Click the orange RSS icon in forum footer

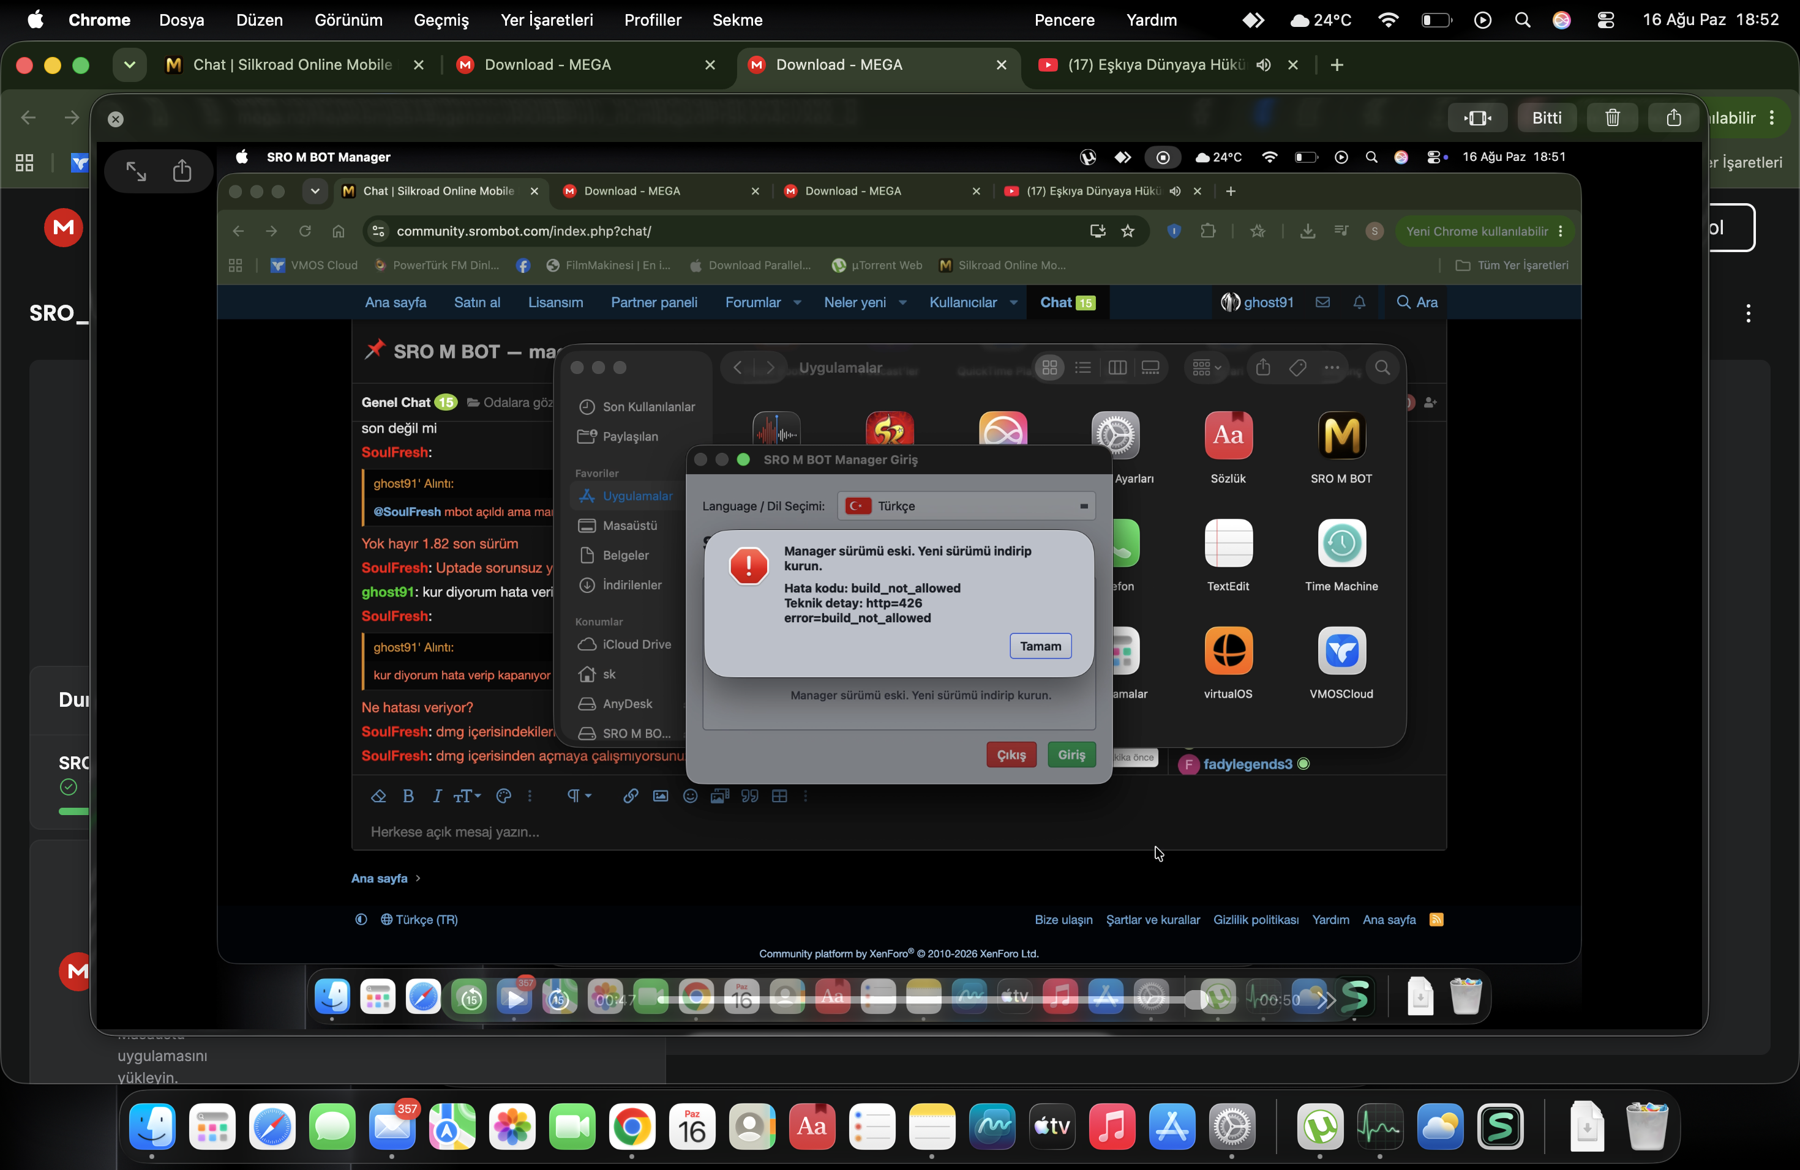(x=1436, y=919)
